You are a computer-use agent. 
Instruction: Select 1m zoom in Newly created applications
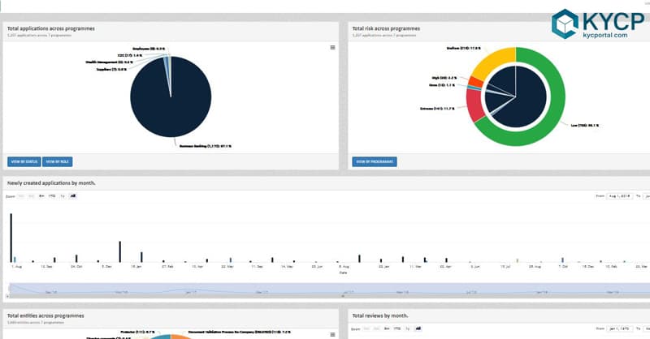point(21,195)
